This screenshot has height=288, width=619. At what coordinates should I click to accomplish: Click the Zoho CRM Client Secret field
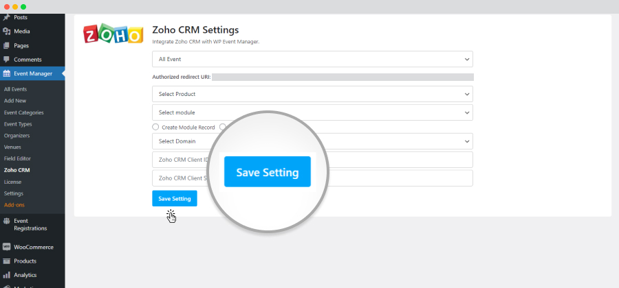coord(312,178)
